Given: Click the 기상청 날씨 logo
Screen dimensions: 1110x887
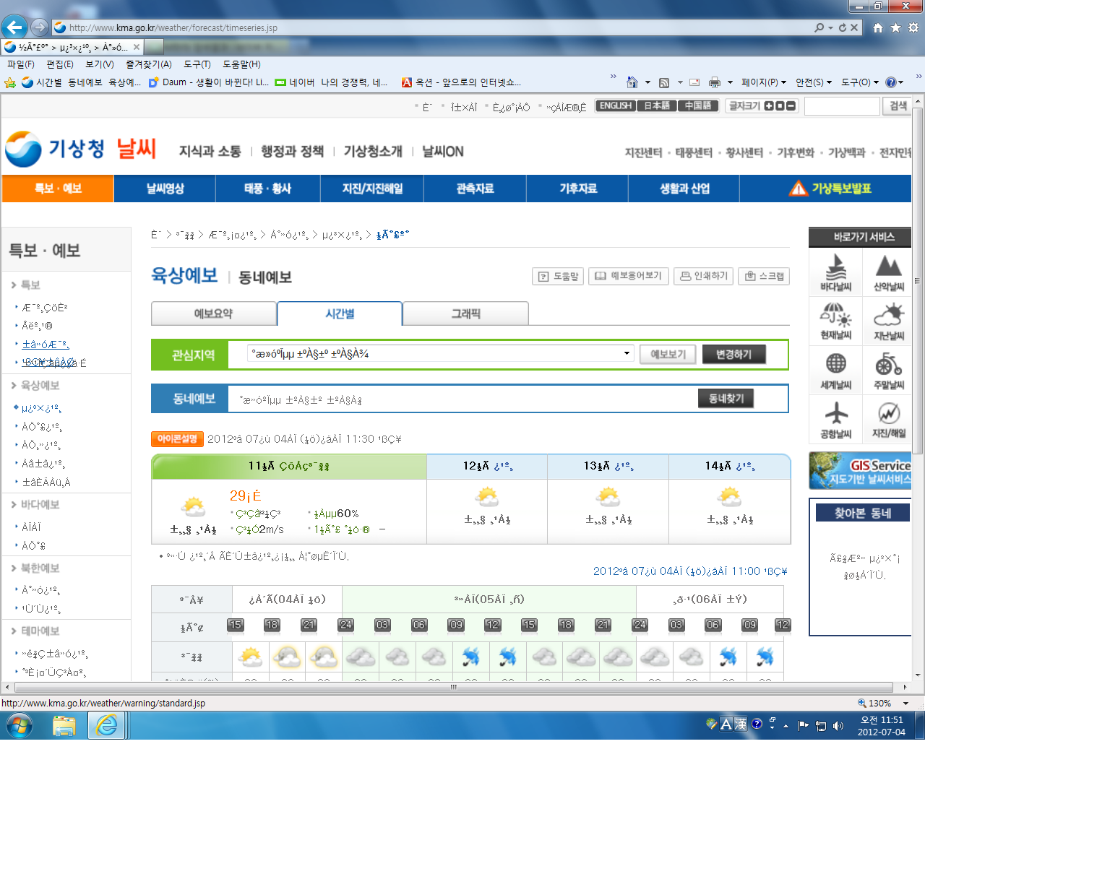Looking at the screenshot, I should pos(81,149).
